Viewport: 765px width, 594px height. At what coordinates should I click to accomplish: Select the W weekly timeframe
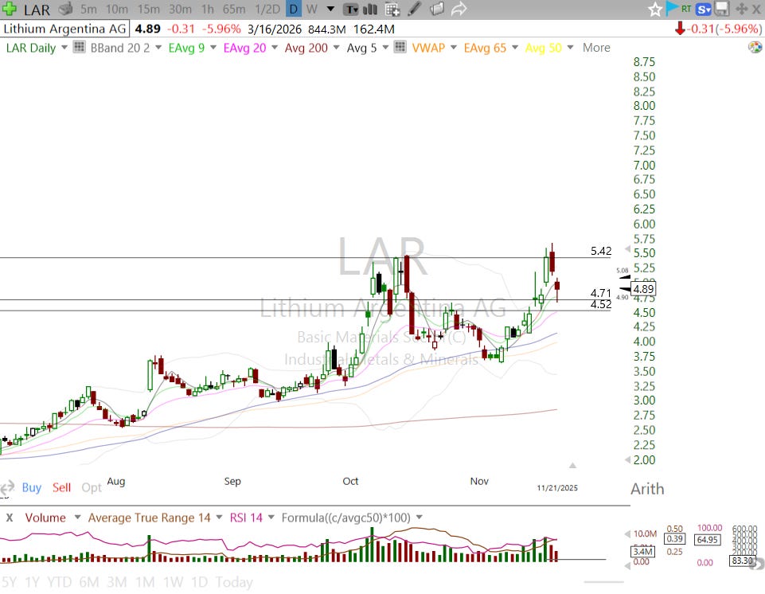pos(312,10)
